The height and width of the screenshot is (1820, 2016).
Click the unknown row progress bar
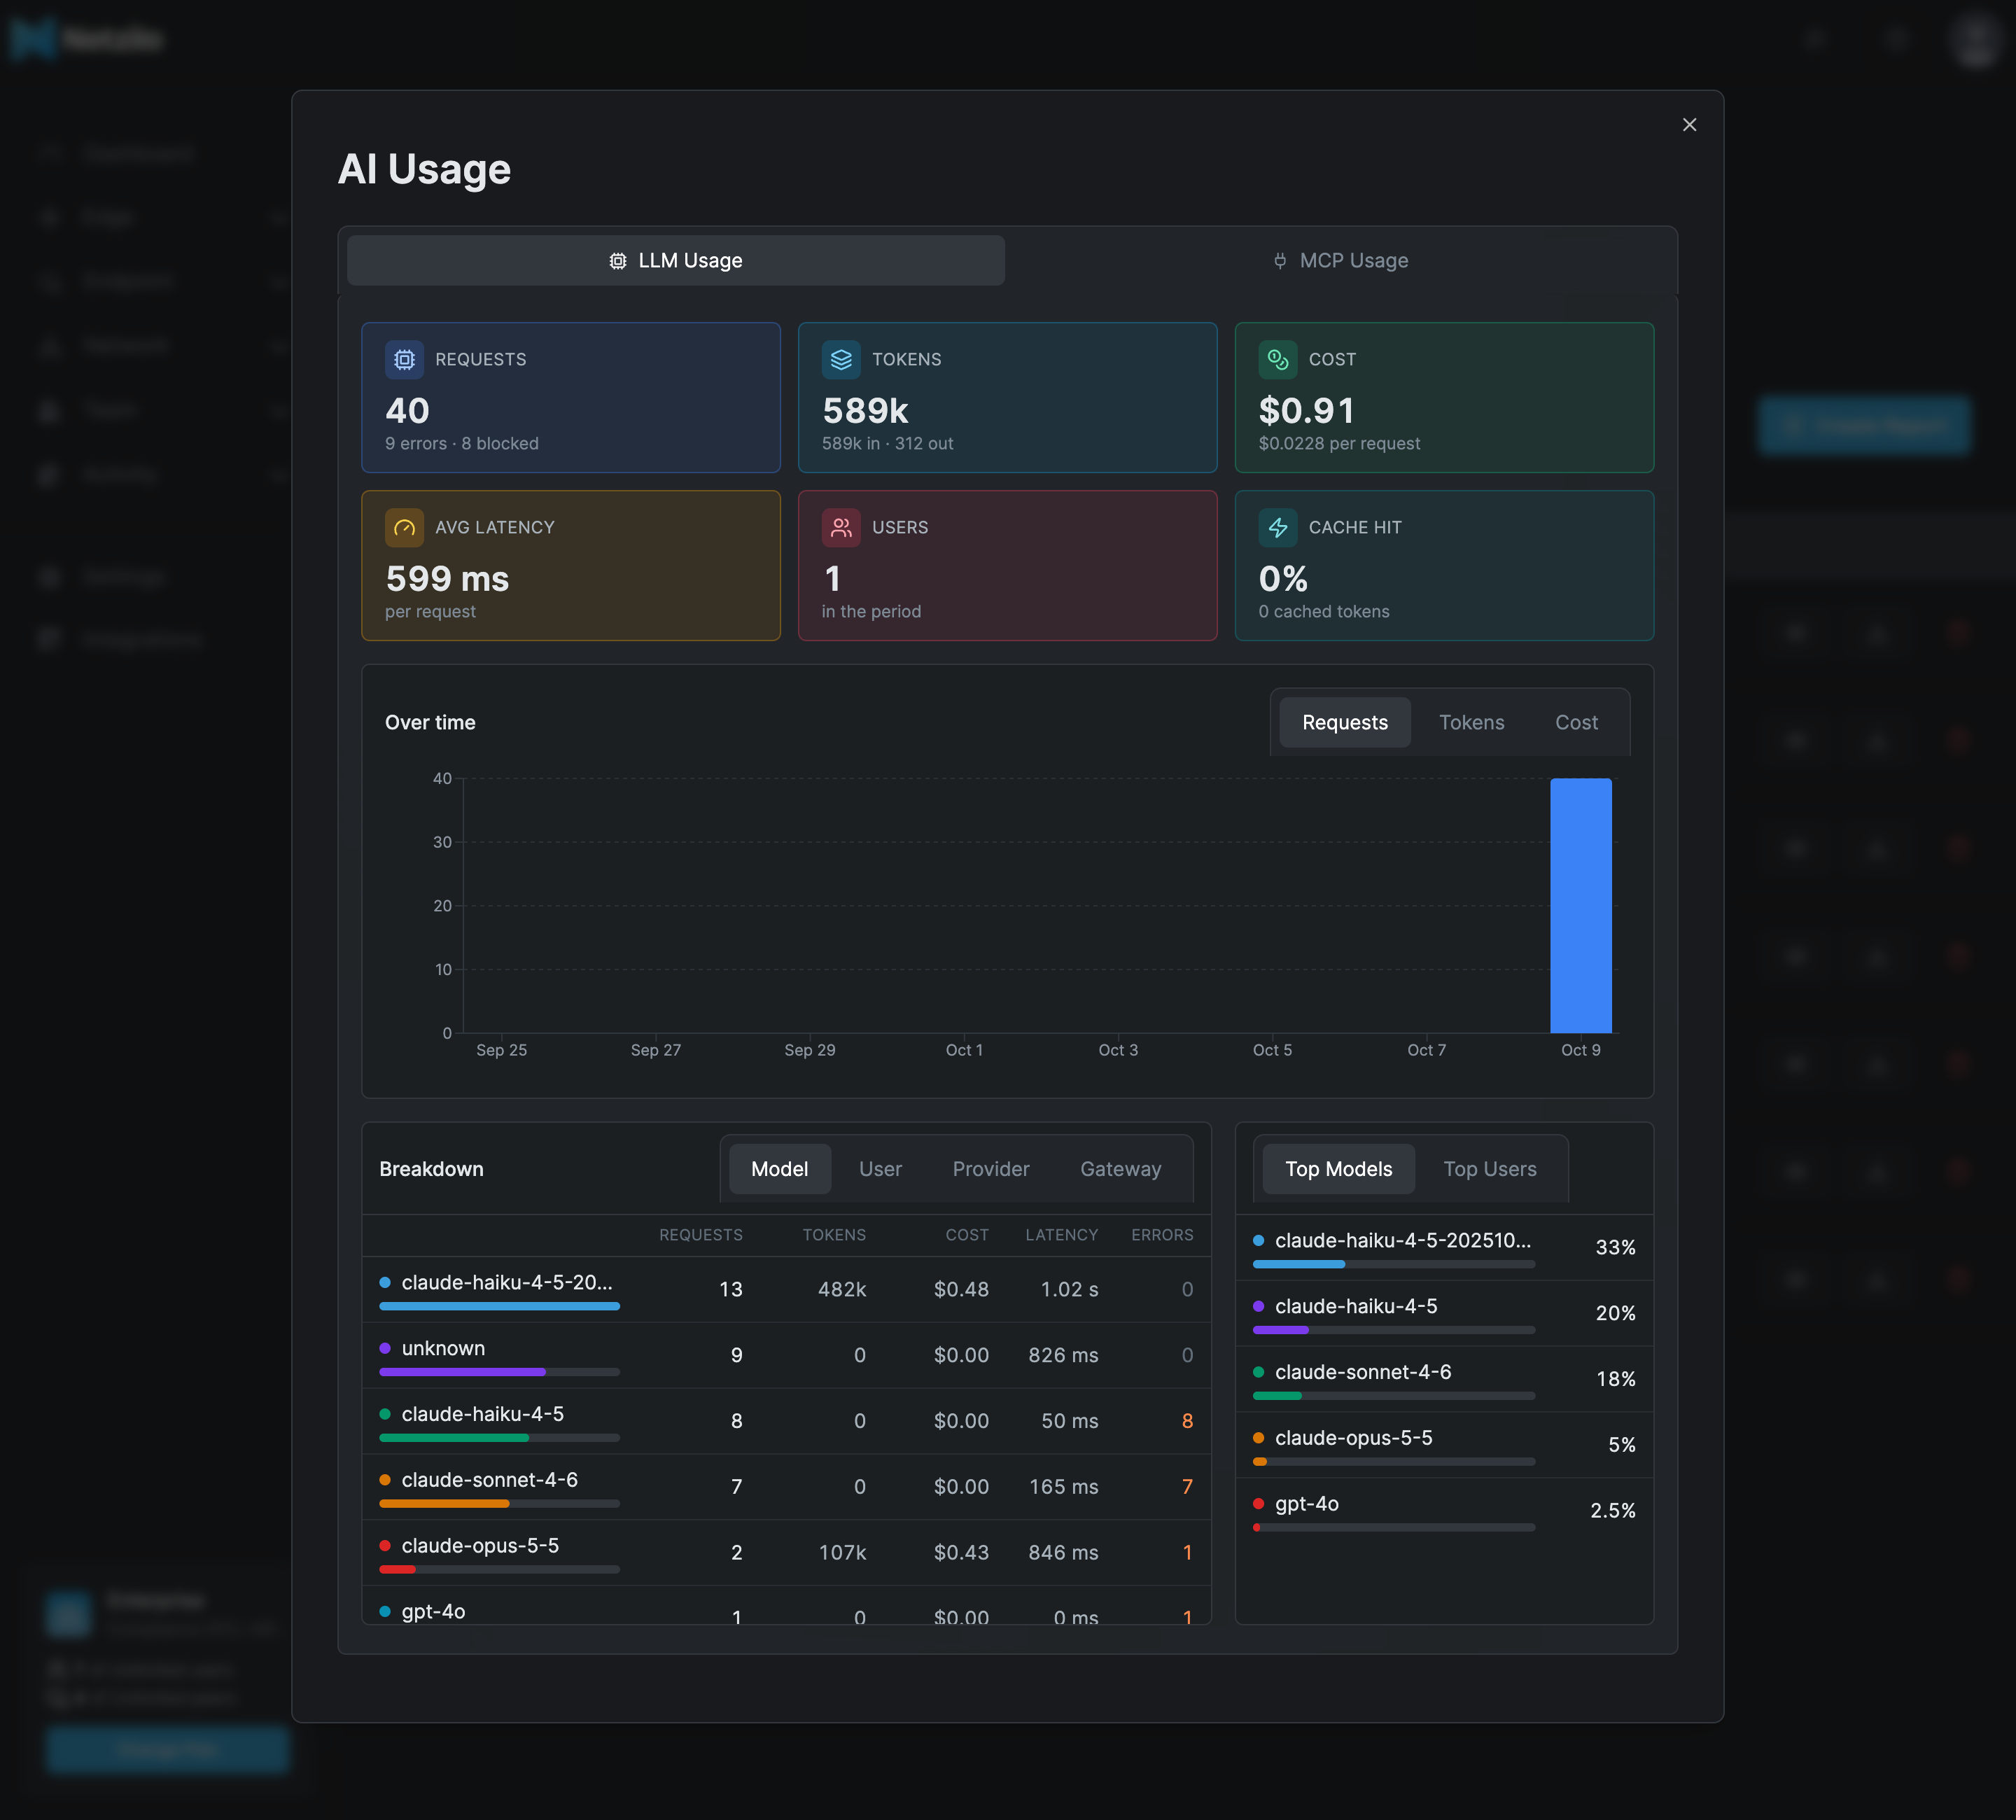point(499,1372)
